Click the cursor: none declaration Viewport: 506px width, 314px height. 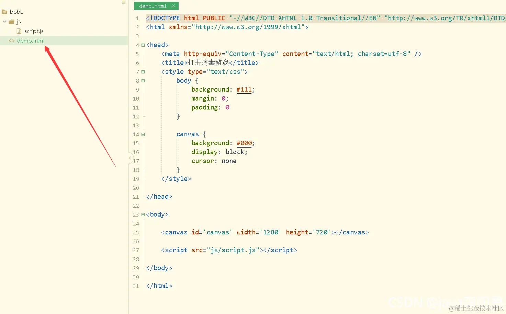point(214,161)
